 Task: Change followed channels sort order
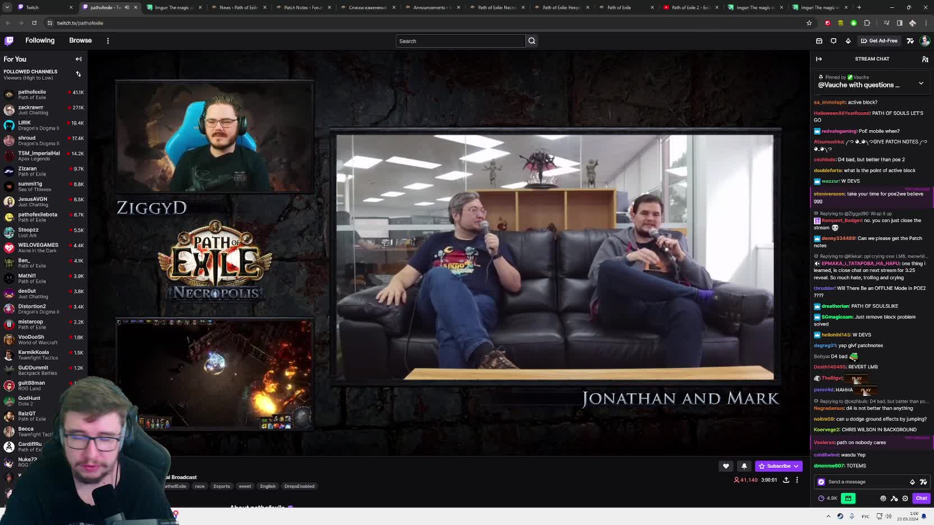click(79, 74)
